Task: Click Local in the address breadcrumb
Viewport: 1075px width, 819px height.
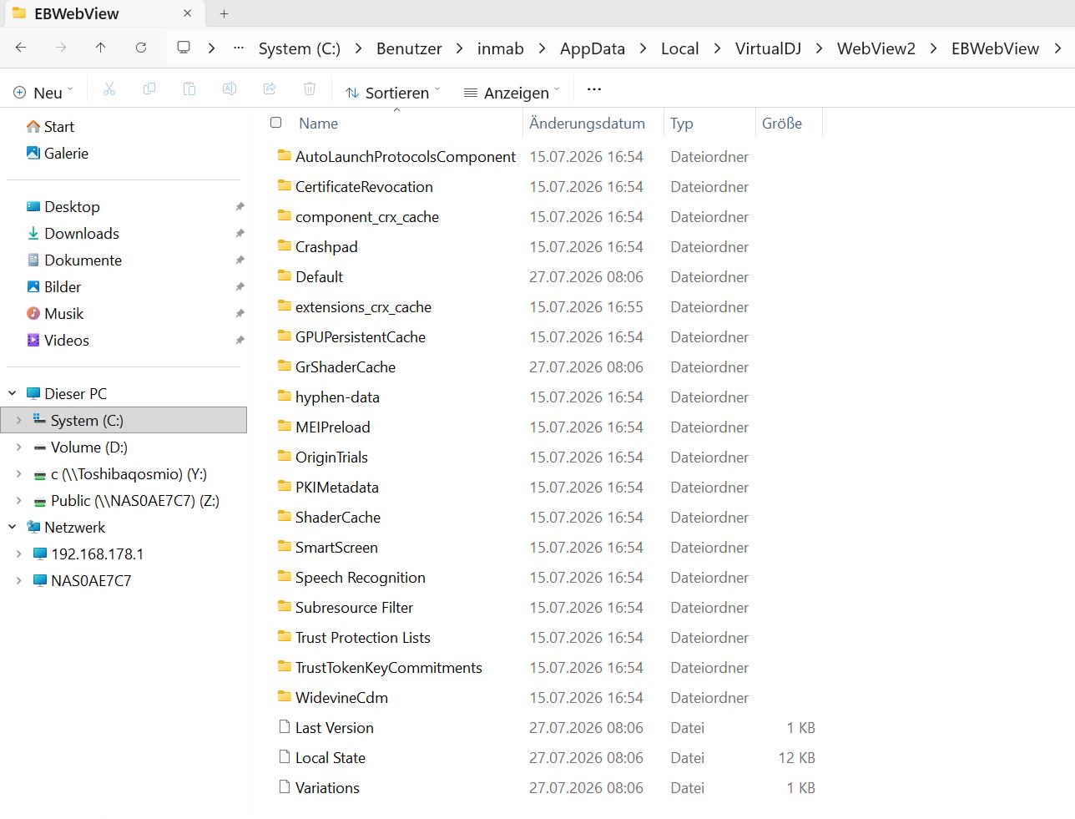Action: click(680, 48)
